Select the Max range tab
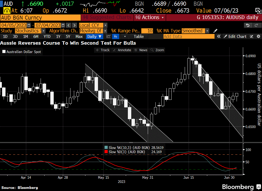Screen dimensions: 262x191 point(79,36)
